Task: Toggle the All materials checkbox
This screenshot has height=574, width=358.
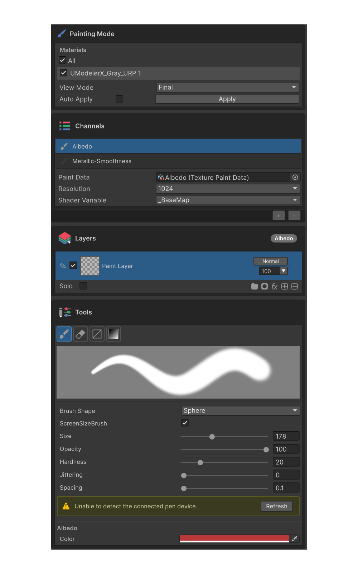Action: [x=63, y=60]
